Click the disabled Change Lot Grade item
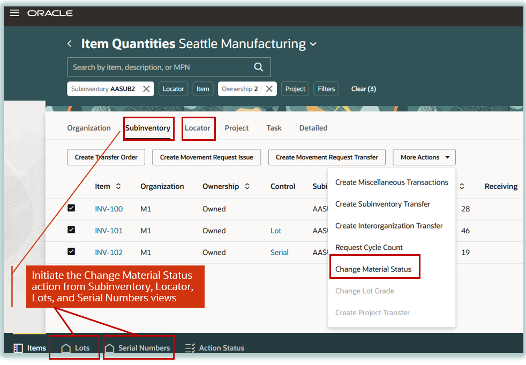The width and height of the screenshot is (526, 365). coord(392,291)
